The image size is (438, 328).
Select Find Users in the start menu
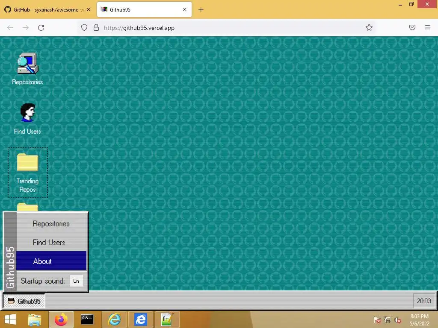[51, 243]
